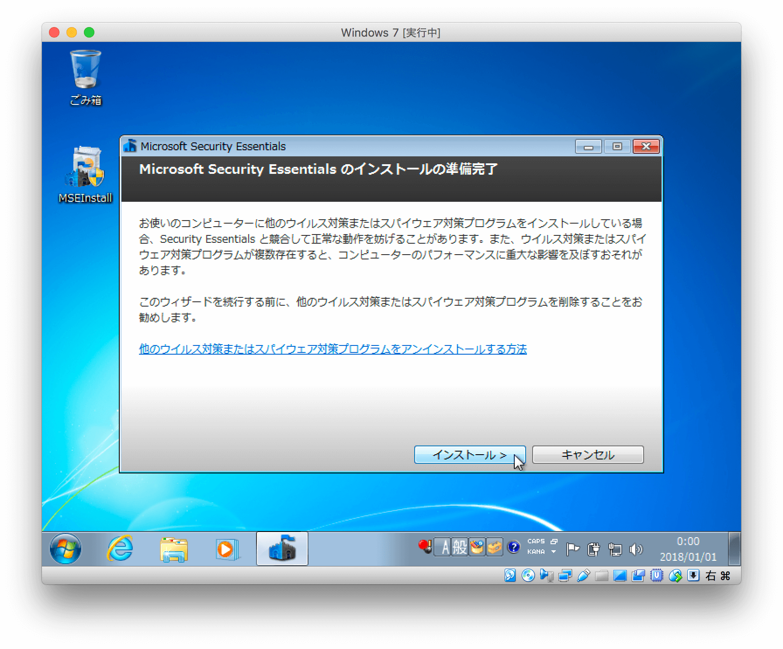Toggle the video capture icon in VirtualBox status bar

(637, 576)
